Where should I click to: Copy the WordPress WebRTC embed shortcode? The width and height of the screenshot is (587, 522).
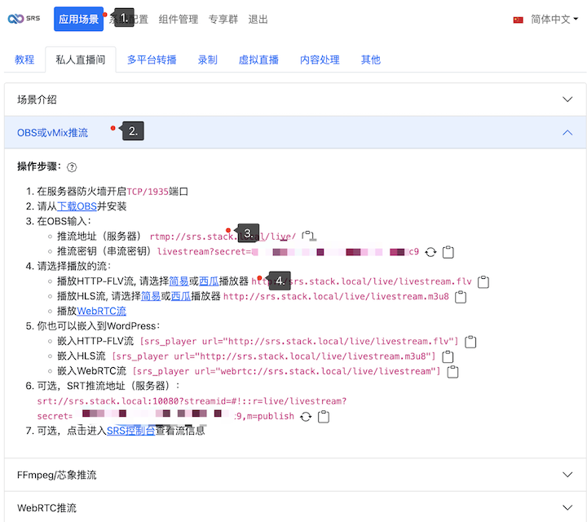pyautogui.click(x=453, y=371)
